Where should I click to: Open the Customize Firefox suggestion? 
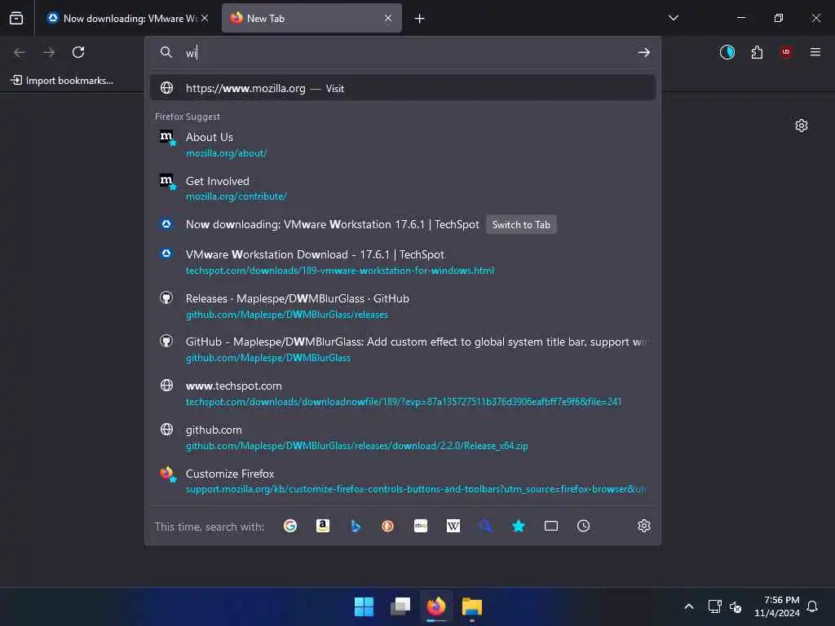pyautogui.click(x=403, y=481)
